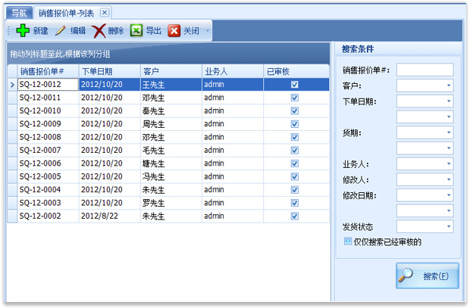Click the red 关闭 toolbar icon
Image resolution: width=470 pixels, height=308 pixels.
pos(174,31)
